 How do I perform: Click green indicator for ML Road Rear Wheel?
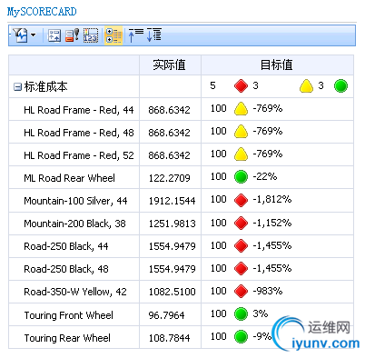point(241,177)
